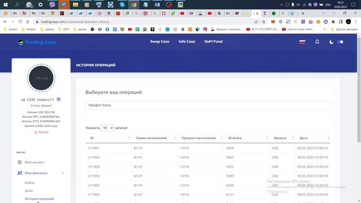This screenshot has width=361, height=203.
Task: Open the Facebook bookmark icon
Action: pos(107,29)
